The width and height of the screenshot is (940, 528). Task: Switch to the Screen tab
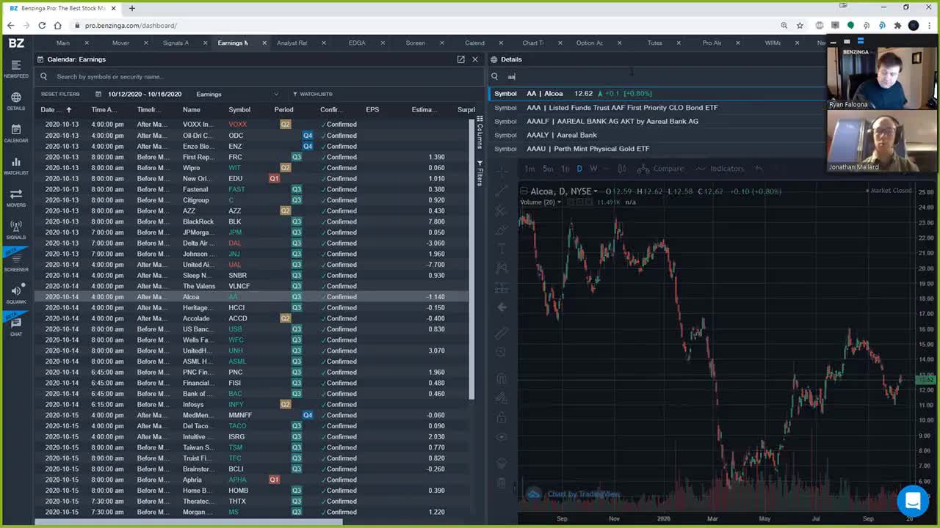(x=416, y=43)
